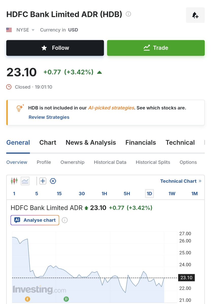Select the Profile sub-tab
The image size is (211, 304).
tap(44, 162)
